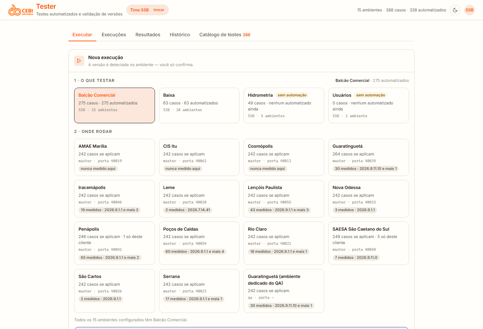Viewport: 483px width, 329px height.
Task: Switch team using the trocar link
Action: click(x=159, y=10)
